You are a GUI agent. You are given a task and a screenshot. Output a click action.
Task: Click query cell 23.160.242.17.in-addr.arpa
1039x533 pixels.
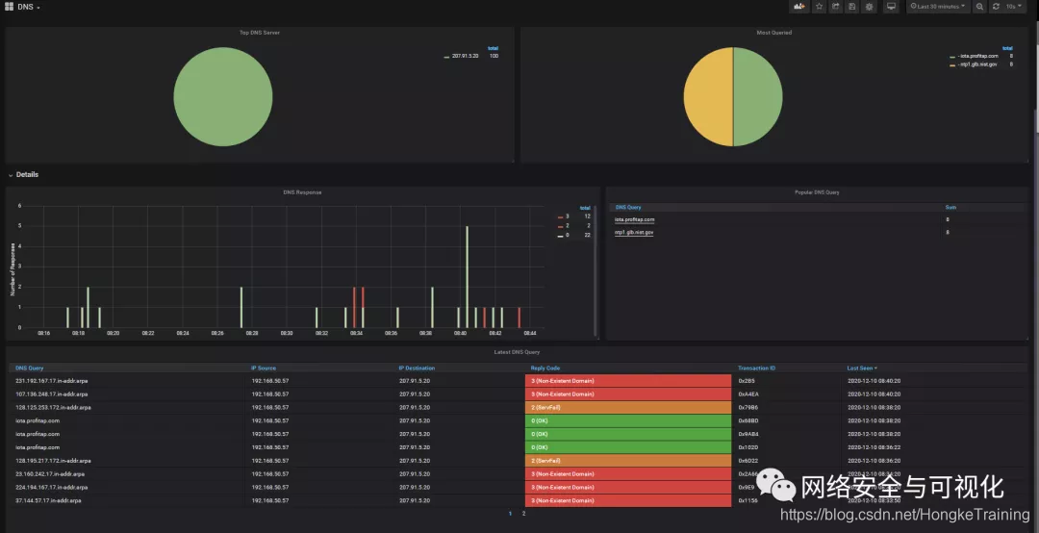50,474
